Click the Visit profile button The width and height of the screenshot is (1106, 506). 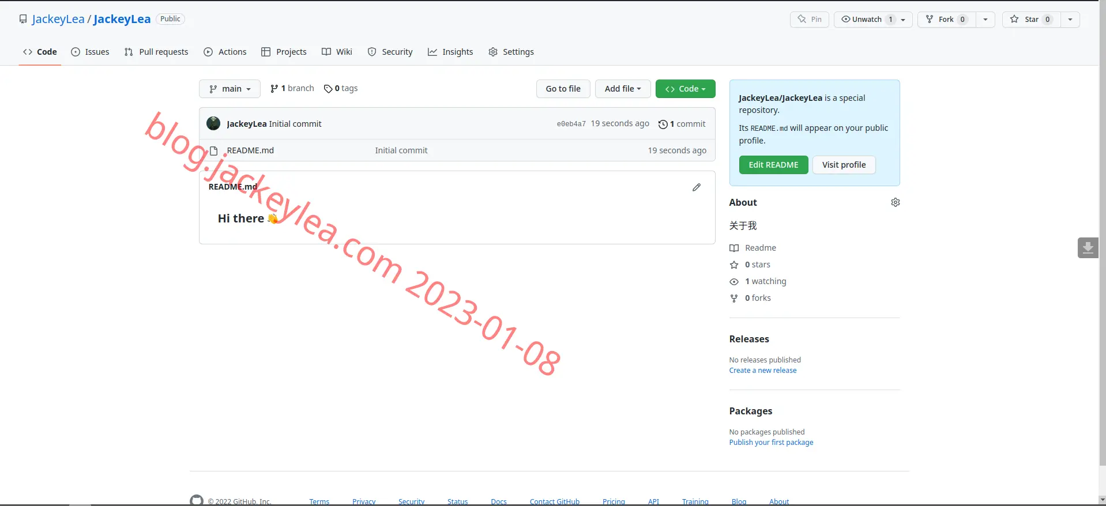click(844, 165)
